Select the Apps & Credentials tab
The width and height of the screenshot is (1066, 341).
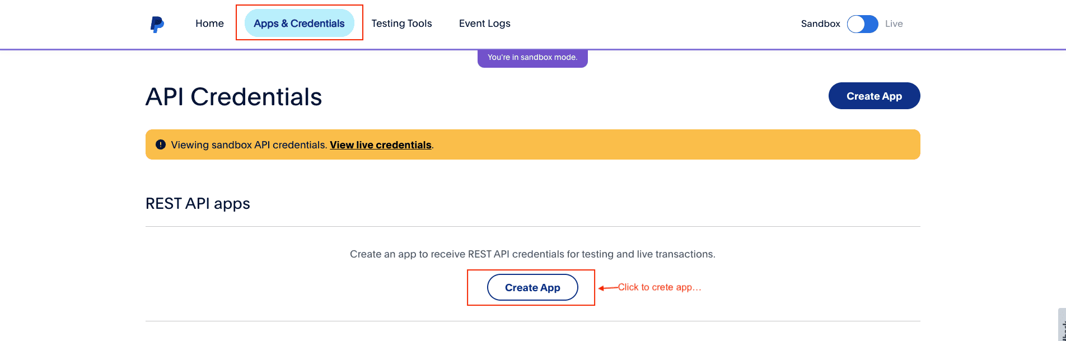coord(299,24)
